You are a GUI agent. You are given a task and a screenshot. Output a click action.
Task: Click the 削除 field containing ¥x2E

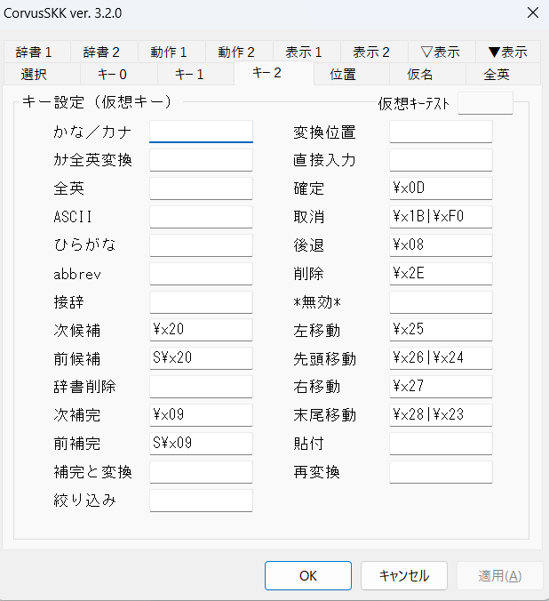pyautogui.click(x=441, y=273)
